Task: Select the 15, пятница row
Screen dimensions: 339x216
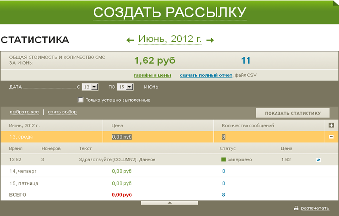Action: tap(24, 183)
